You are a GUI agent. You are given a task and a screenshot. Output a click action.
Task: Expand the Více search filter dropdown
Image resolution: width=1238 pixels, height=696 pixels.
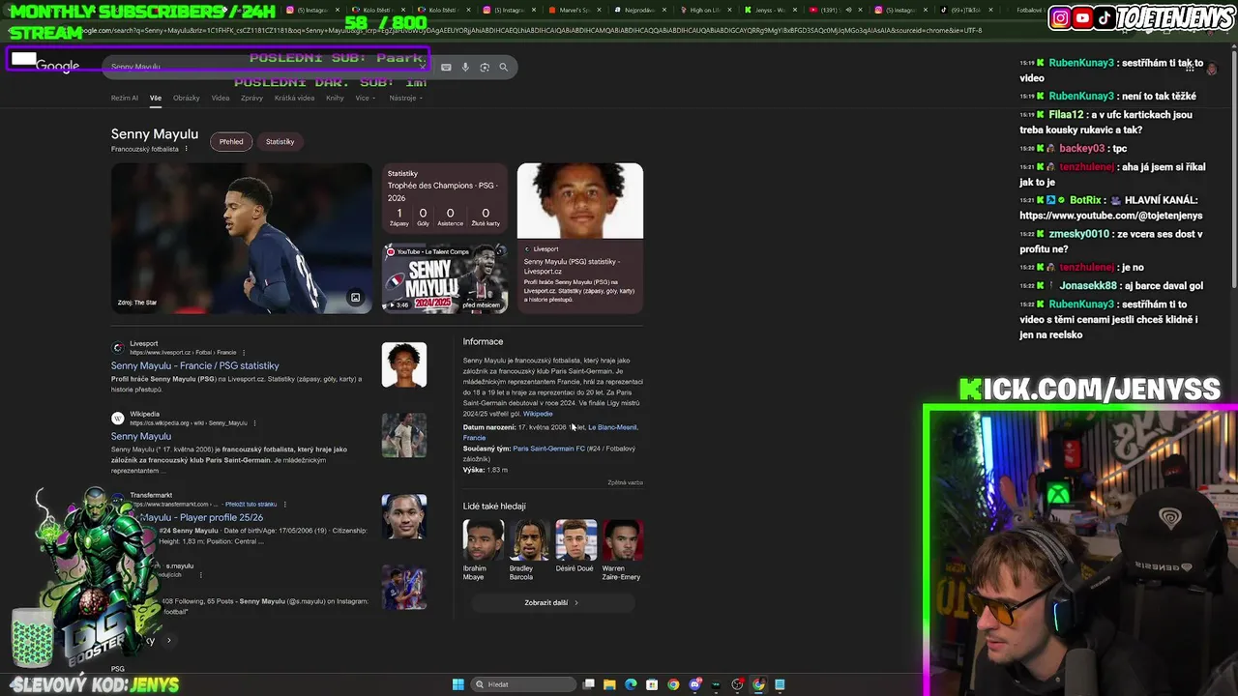point(365,98)
